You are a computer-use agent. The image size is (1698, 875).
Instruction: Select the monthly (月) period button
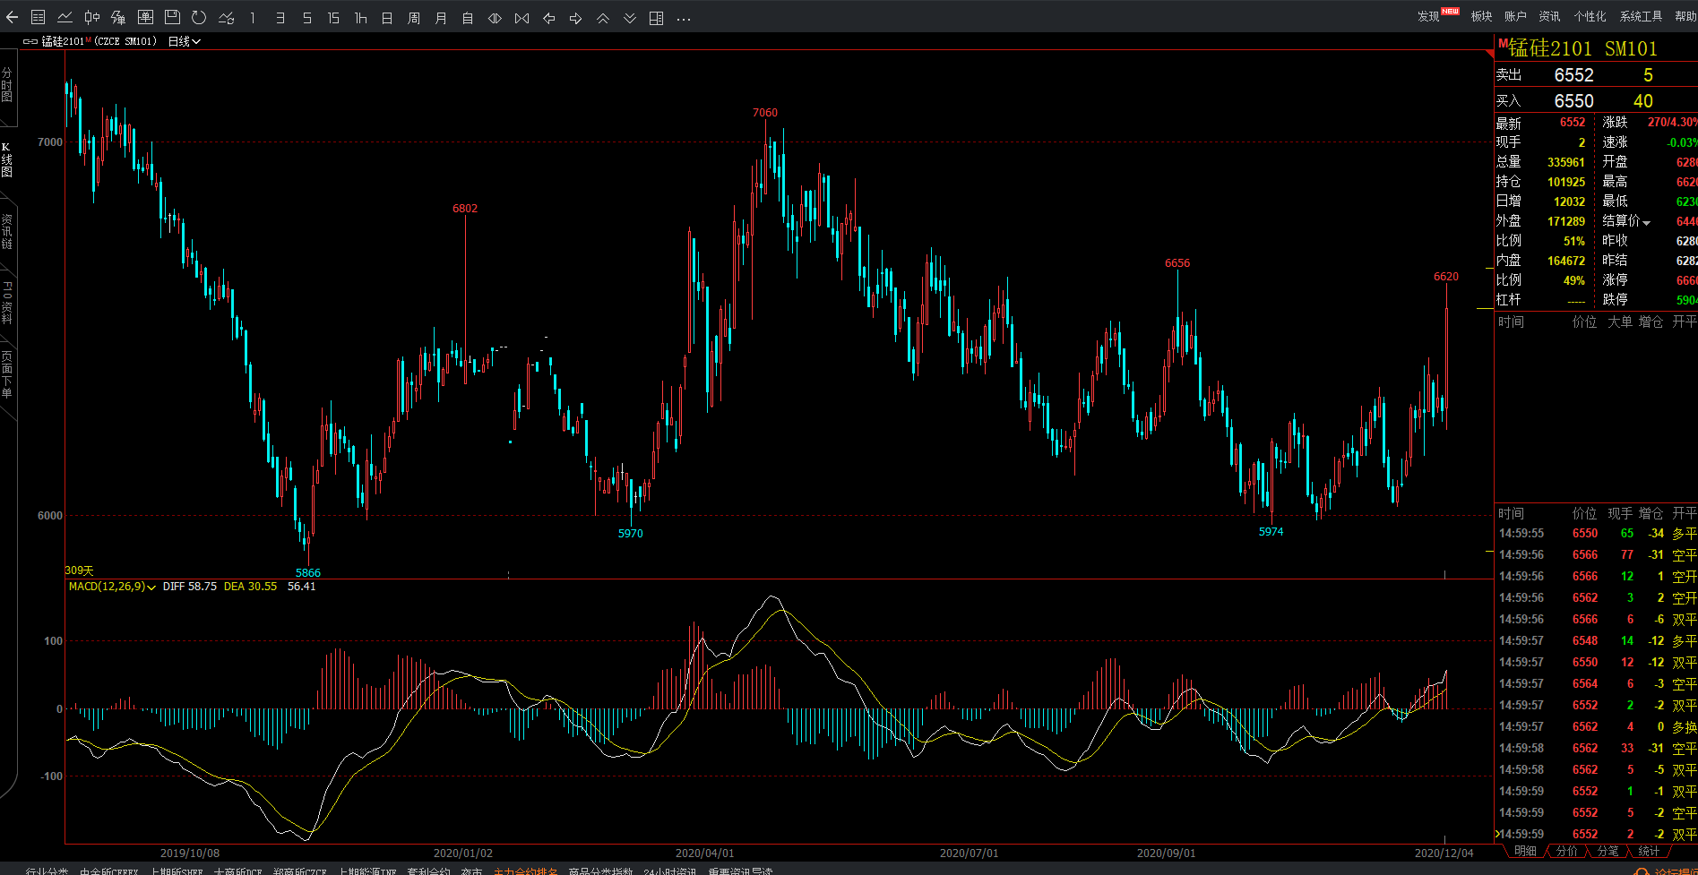[441, 17]
